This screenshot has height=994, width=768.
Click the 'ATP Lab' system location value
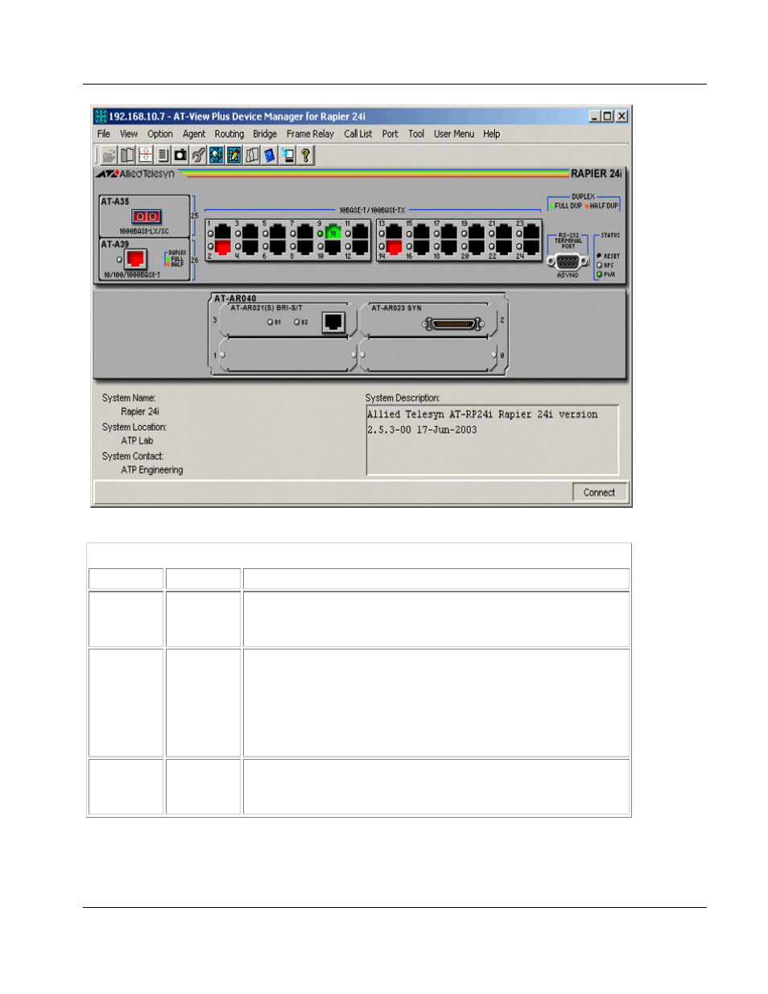tap(137, 441)
